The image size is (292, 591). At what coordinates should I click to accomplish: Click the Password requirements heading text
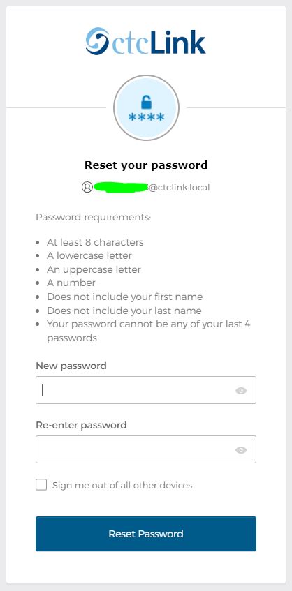(x=93, y=218)
